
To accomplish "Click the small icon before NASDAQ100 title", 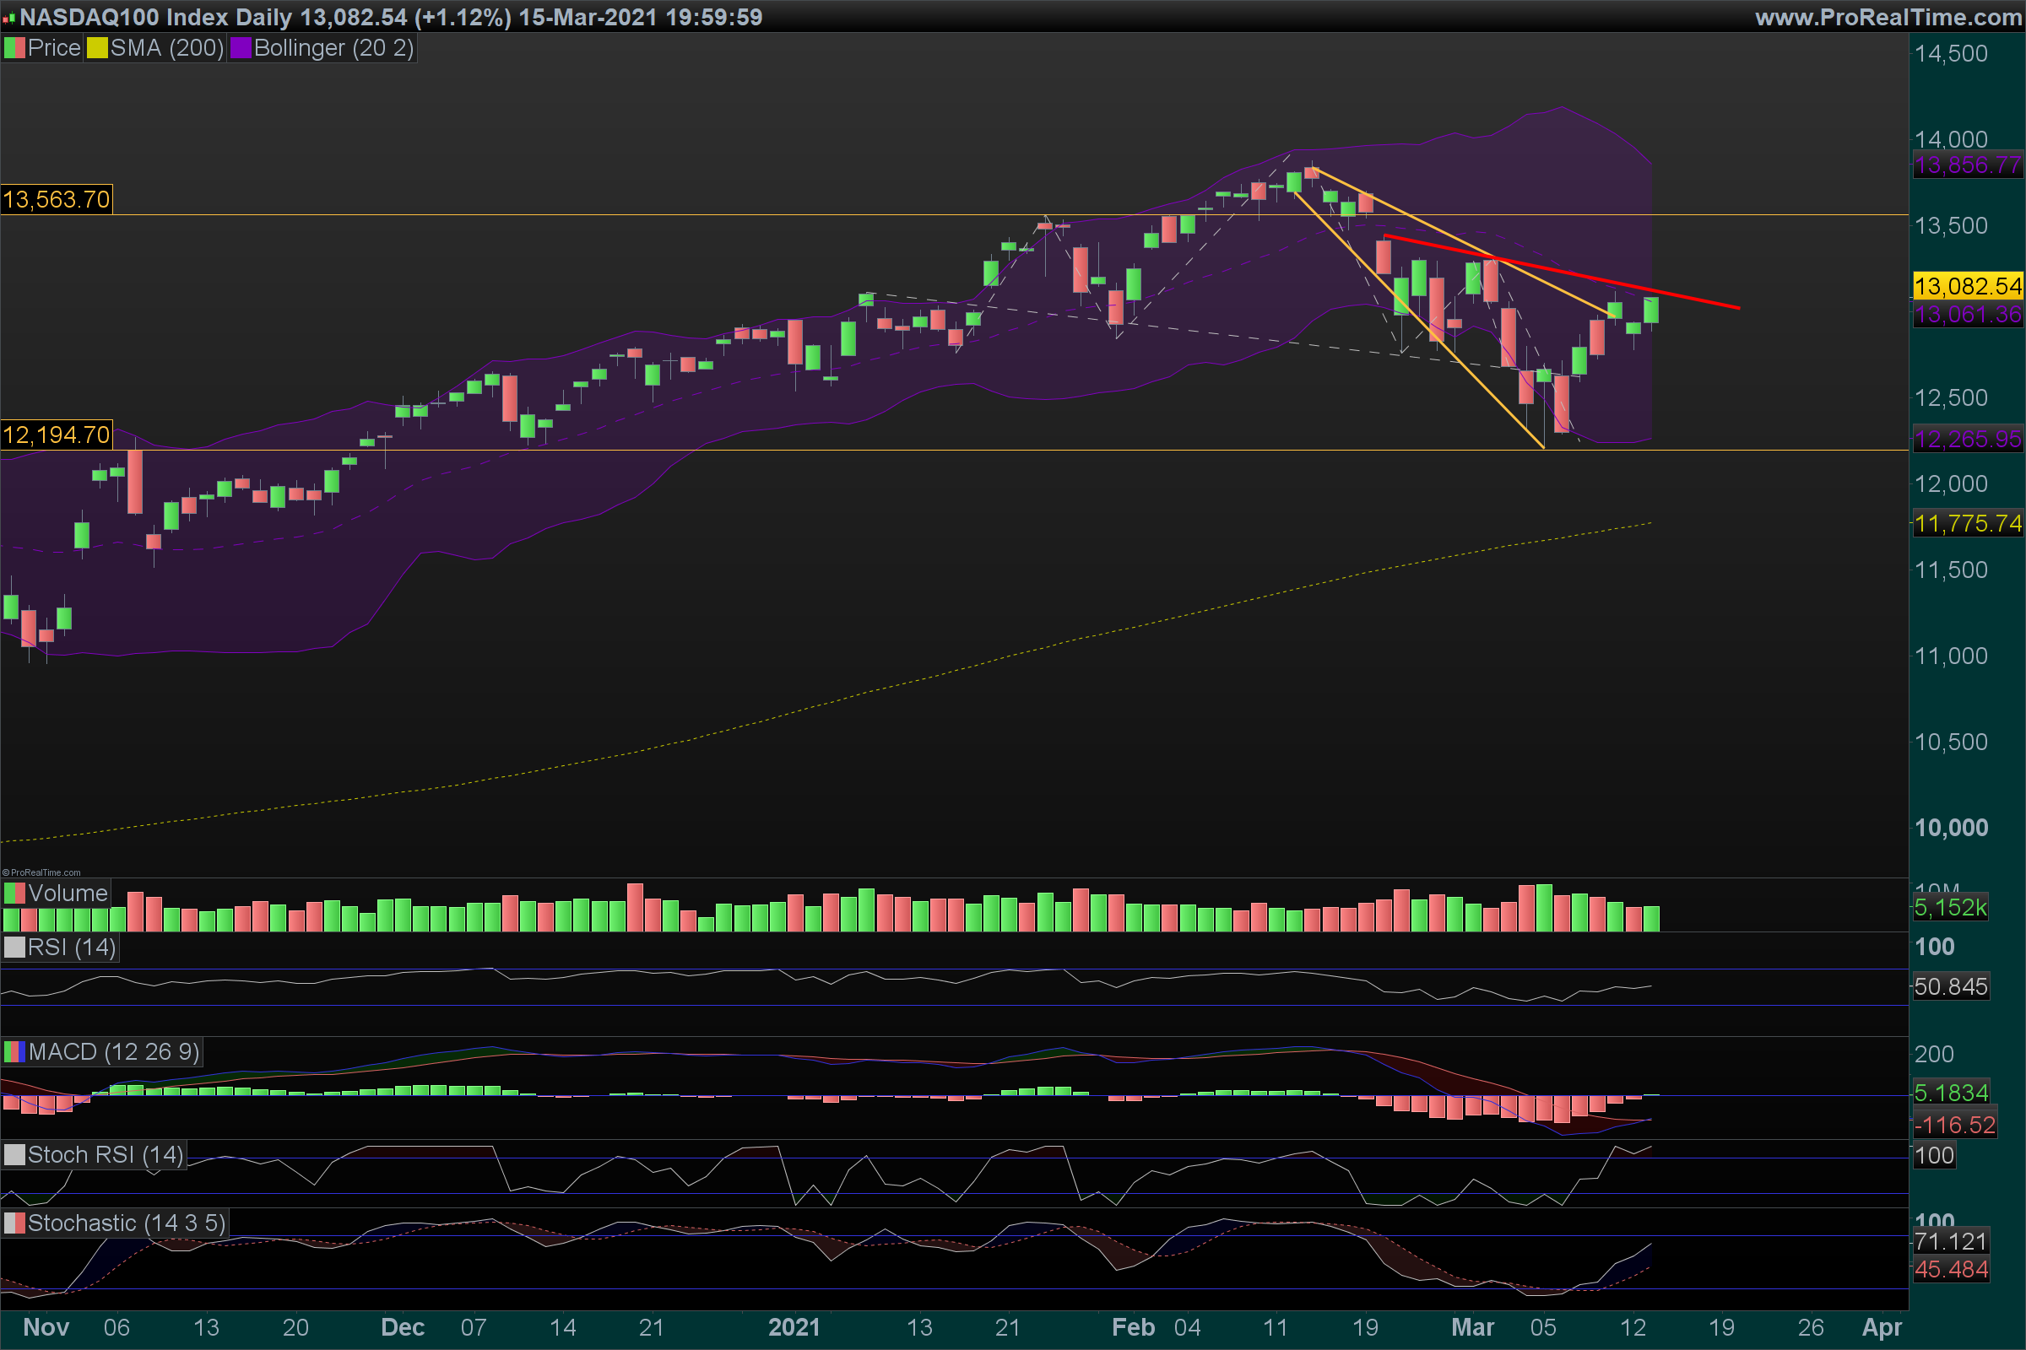I will [x=8, y=18].
